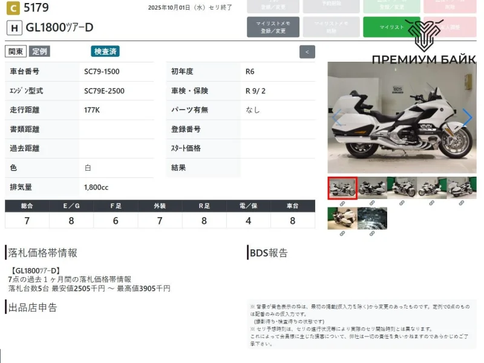Collapse panel using the gray '<' button

(307, 52)
